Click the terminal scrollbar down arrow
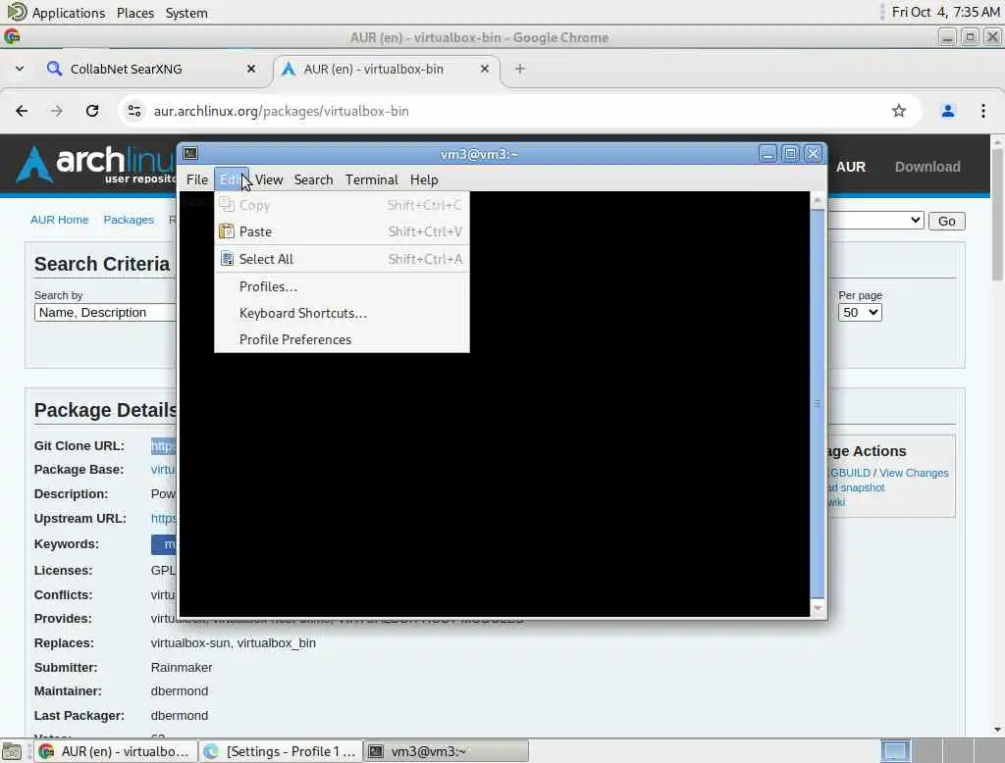This screenshot has width=1005, height=763. point(818,608)
